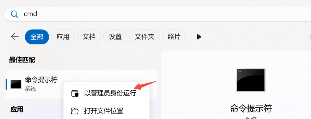Click the partially visible round button at the right edge of the filter row
Image resolution: width=311 pixels, height=119 pixels.
click(x=310, y=37)
